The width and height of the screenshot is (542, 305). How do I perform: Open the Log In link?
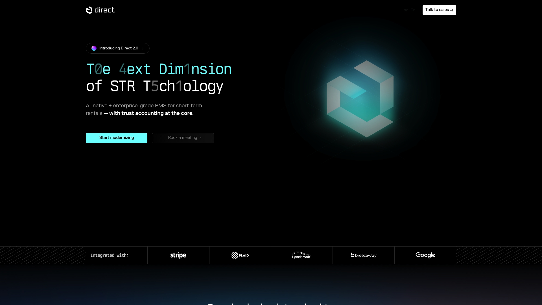point(408,10)
